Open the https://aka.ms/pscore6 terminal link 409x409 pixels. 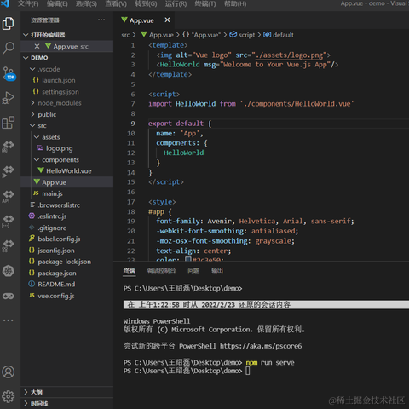point(261,346)
